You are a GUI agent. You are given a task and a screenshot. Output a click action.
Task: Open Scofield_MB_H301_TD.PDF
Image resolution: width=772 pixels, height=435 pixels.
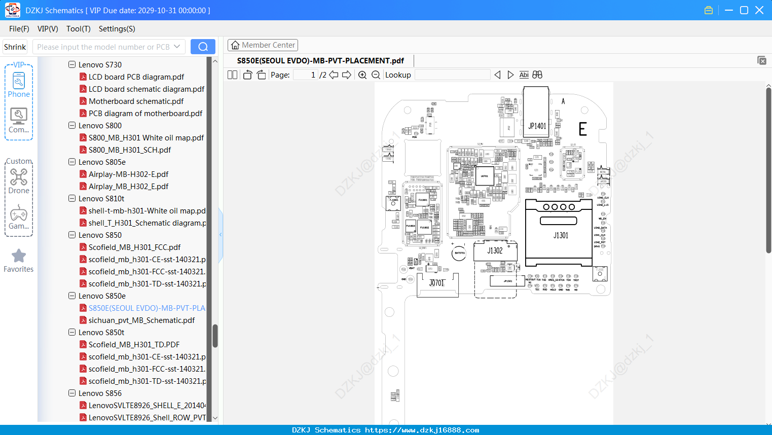click(x=134, y=345)
